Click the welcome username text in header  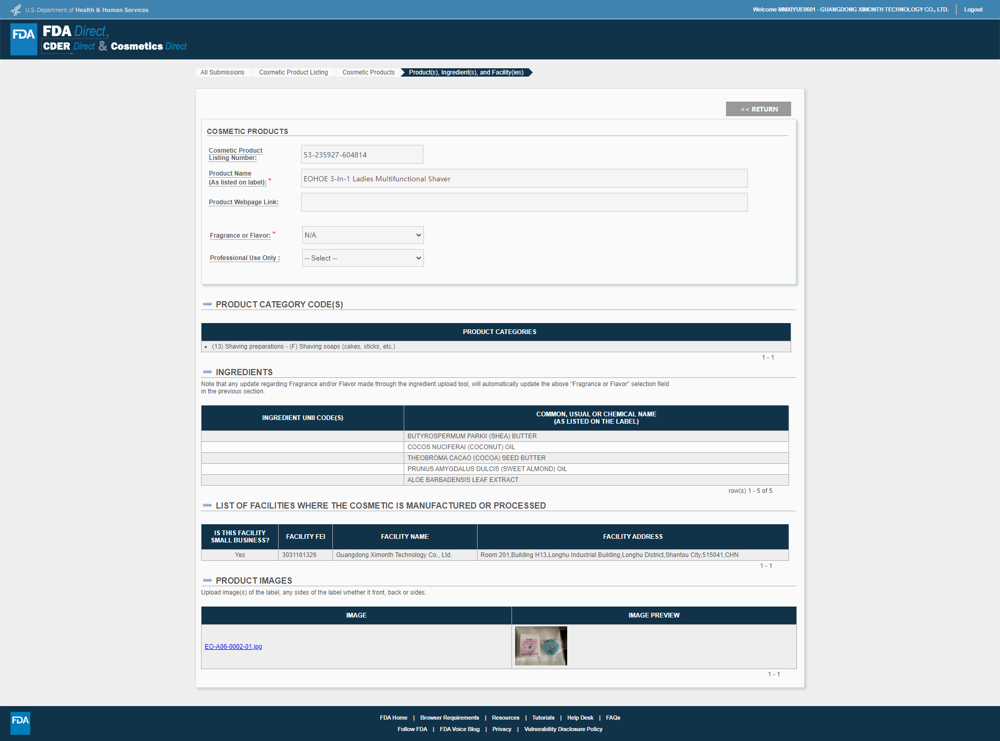(850, 9)
